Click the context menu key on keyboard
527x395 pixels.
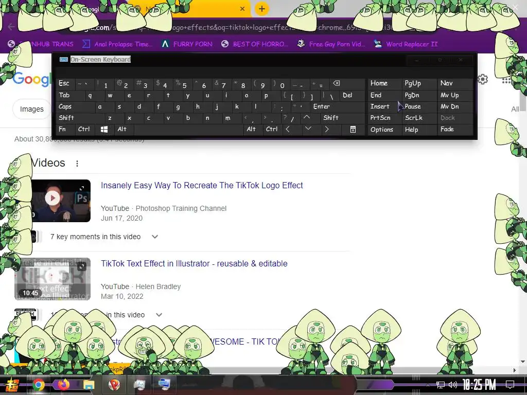[353, 129]
